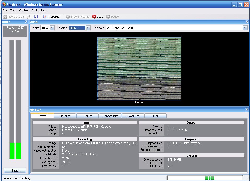The height and width of the screenshot is (181, 250).
Task: Switch to the General tab
Action: (42, 116)
